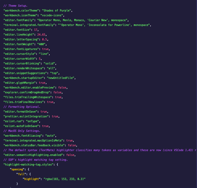The width and height of the screenshot is (197, 188).
Task: Click the "highlight-matching-tag.styles" key
Action: click(x=28, y=164)
